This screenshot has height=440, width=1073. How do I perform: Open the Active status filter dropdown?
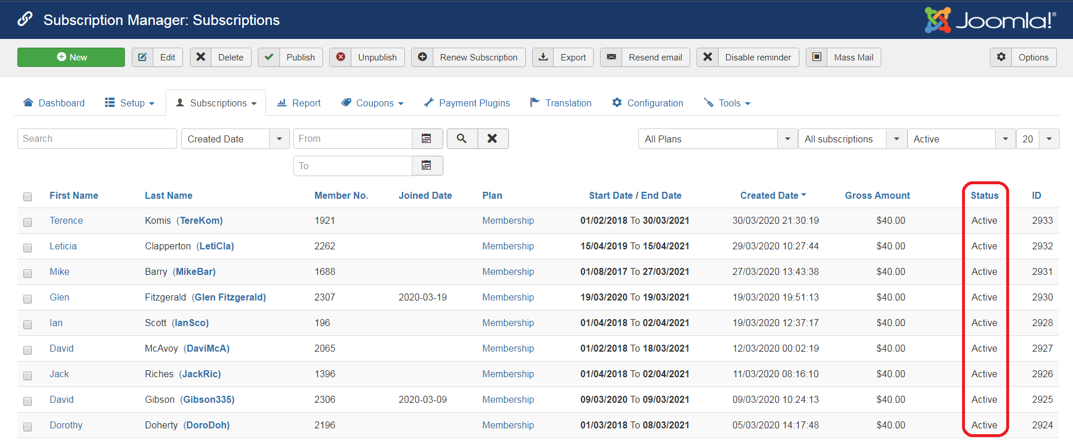pyautogui.click(x=961, y=139)
